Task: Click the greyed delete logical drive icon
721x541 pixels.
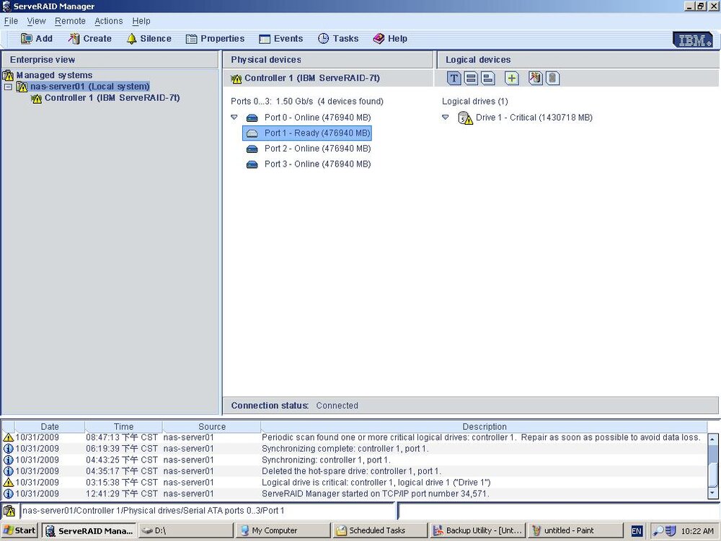Action: click(x=553, y=78)
